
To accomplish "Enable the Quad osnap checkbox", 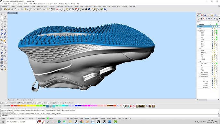I will (43, 103).
